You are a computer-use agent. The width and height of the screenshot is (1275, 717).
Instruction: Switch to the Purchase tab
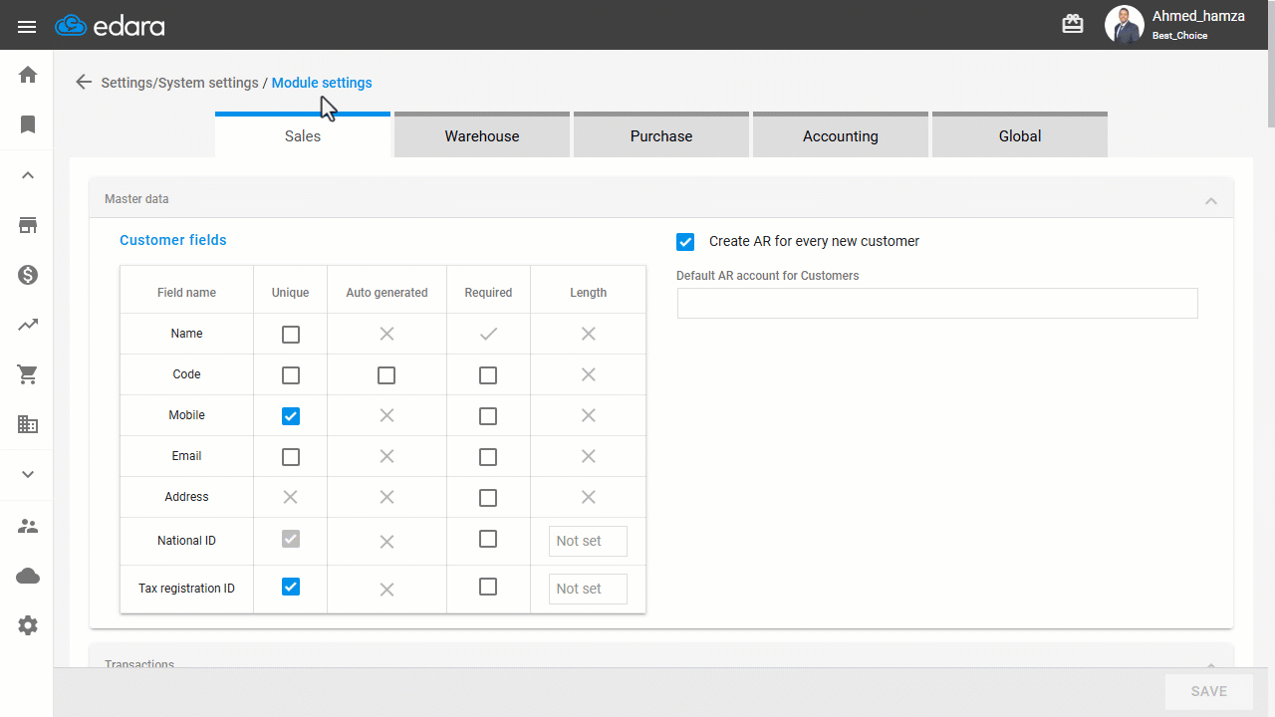(x=661, y=134)
